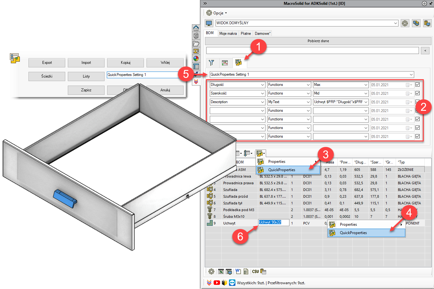
Task: Expand the WIDOK DOMYŚLNY view dropdown
Action: [396, 23]
